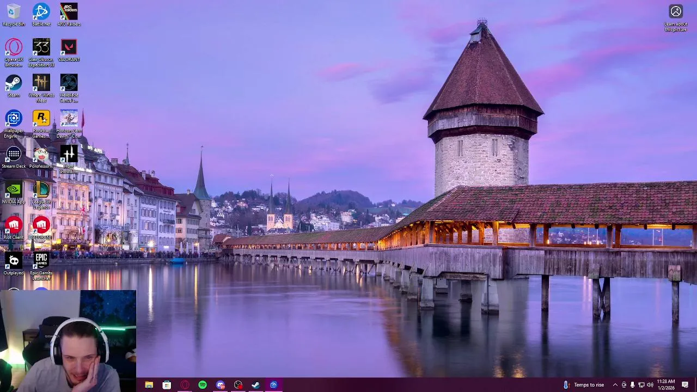697x392 pixels.
Task: Click the Learn about this picture icon
Action: pyautogui.click(x=676, y=18)
